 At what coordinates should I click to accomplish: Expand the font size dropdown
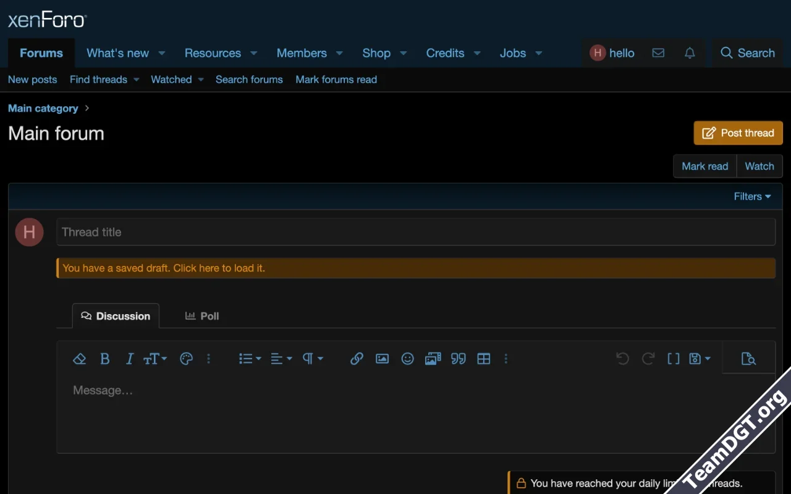pos(155,359)
